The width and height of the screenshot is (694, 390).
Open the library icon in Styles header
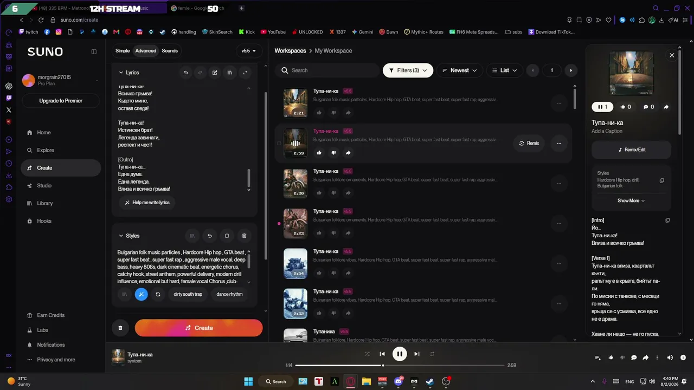192,236
